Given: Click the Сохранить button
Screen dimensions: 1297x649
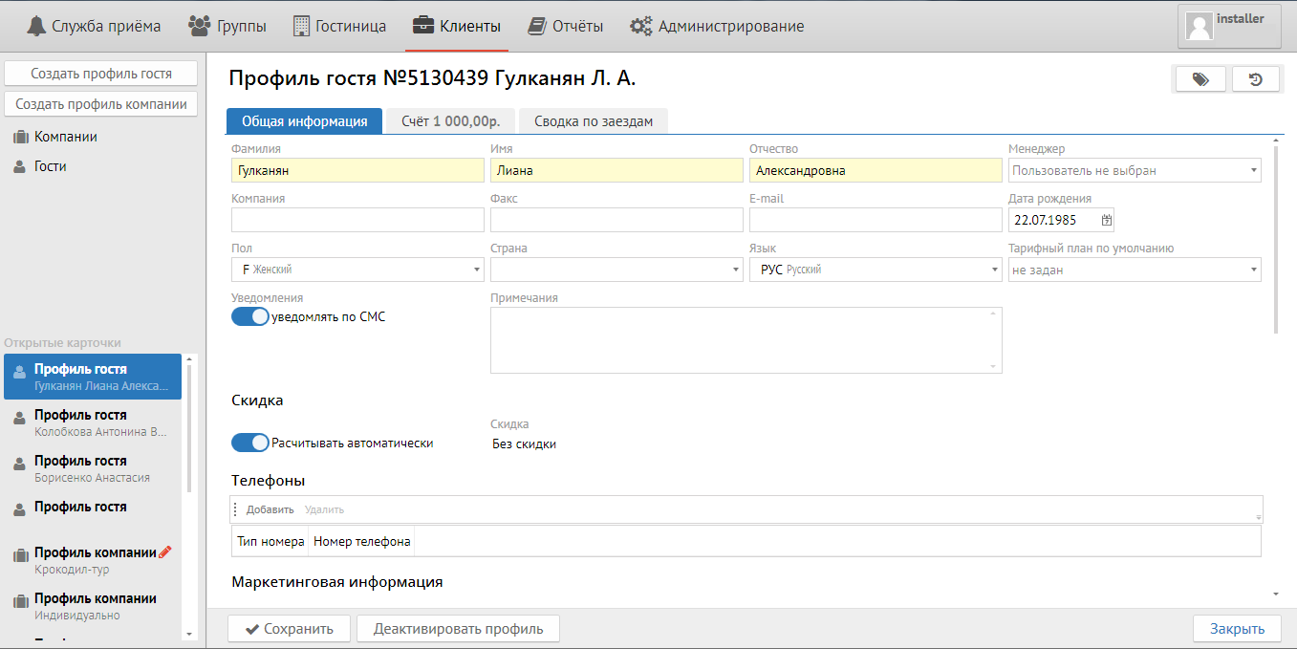Looking at the screenshot, I should click(x=289, y=629).
